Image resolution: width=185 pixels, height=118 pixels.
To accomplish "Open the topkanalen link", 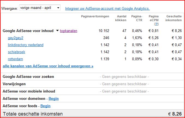I will coord(68,31).
